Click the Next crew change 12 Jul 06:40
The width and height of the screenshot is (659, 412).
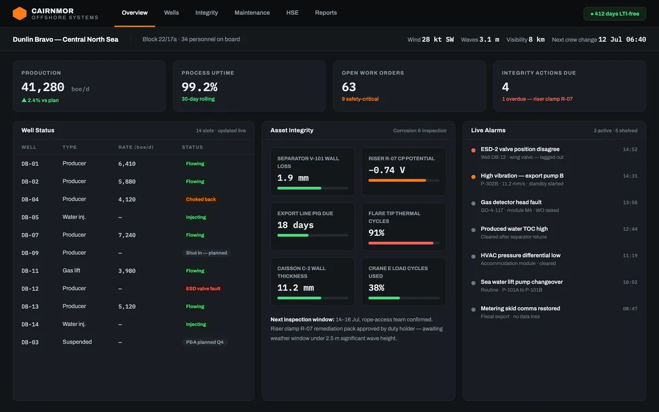pyautogui.click(x=599, y=40)
